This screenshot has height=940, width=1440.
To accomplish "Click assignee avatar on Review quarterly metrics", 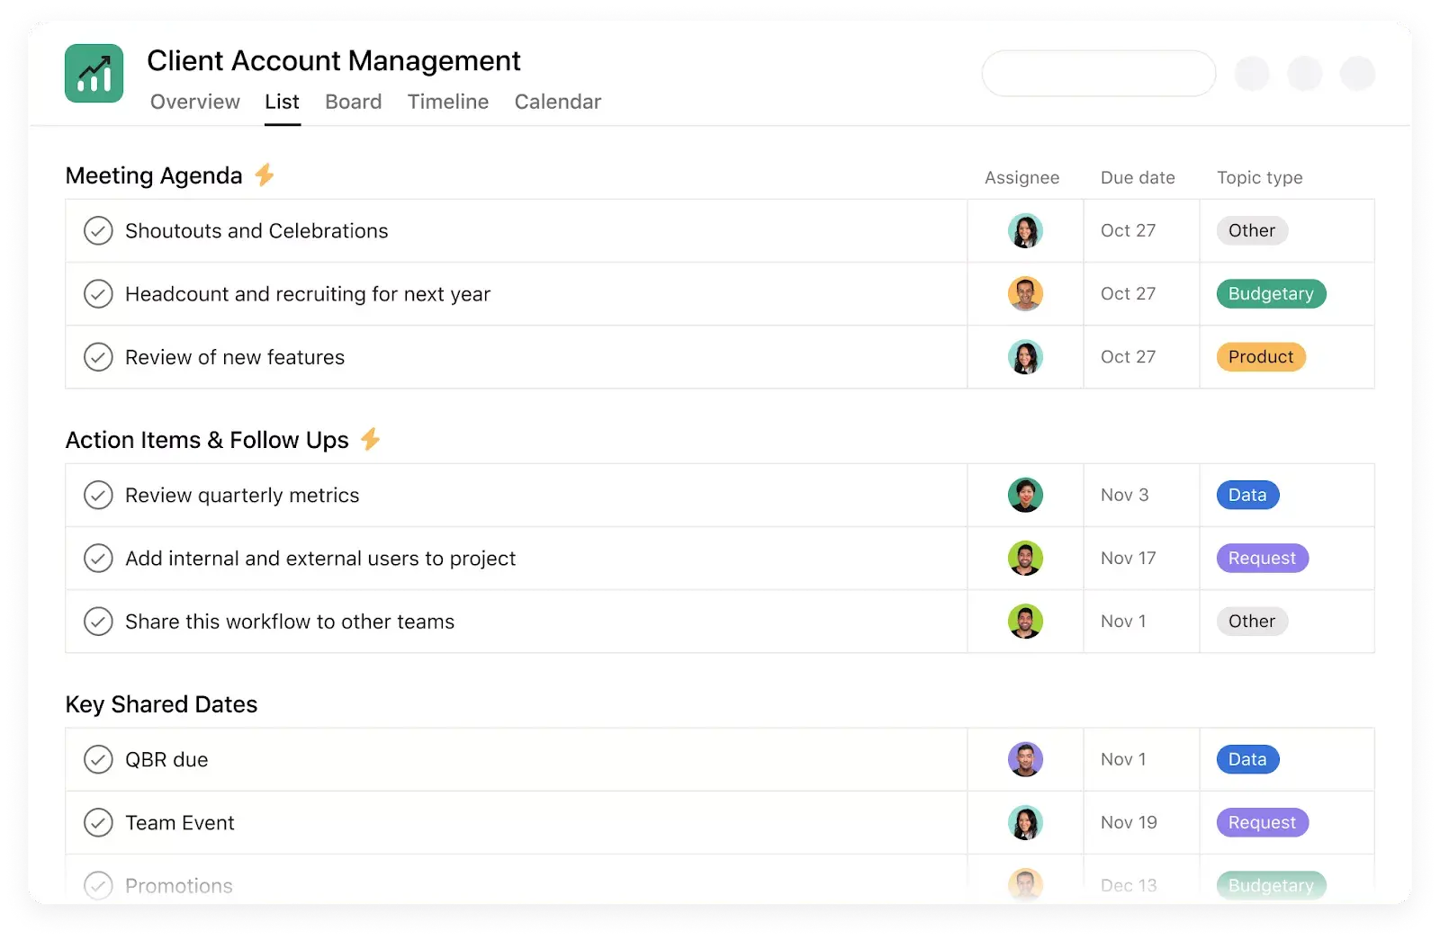I will click(1024, 495).
